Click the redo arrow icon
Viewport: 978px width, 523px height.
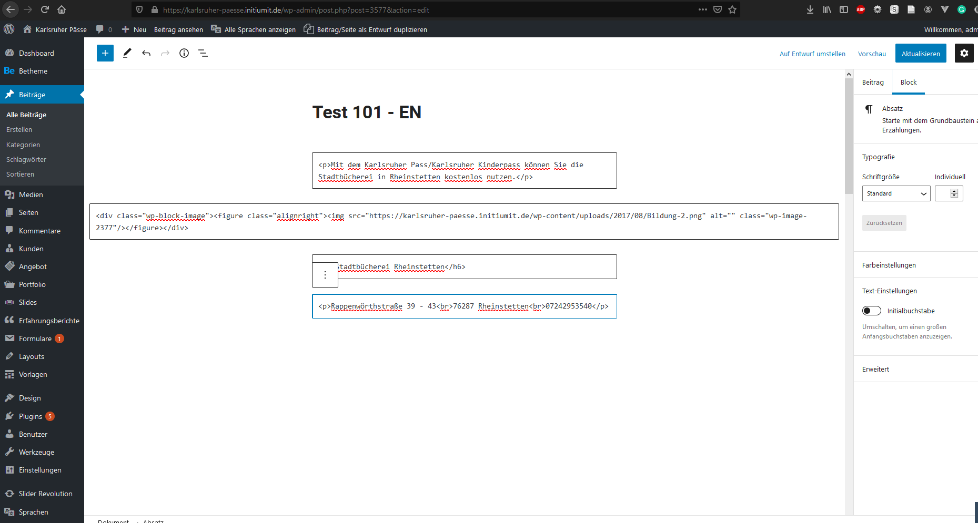(165, 53)
